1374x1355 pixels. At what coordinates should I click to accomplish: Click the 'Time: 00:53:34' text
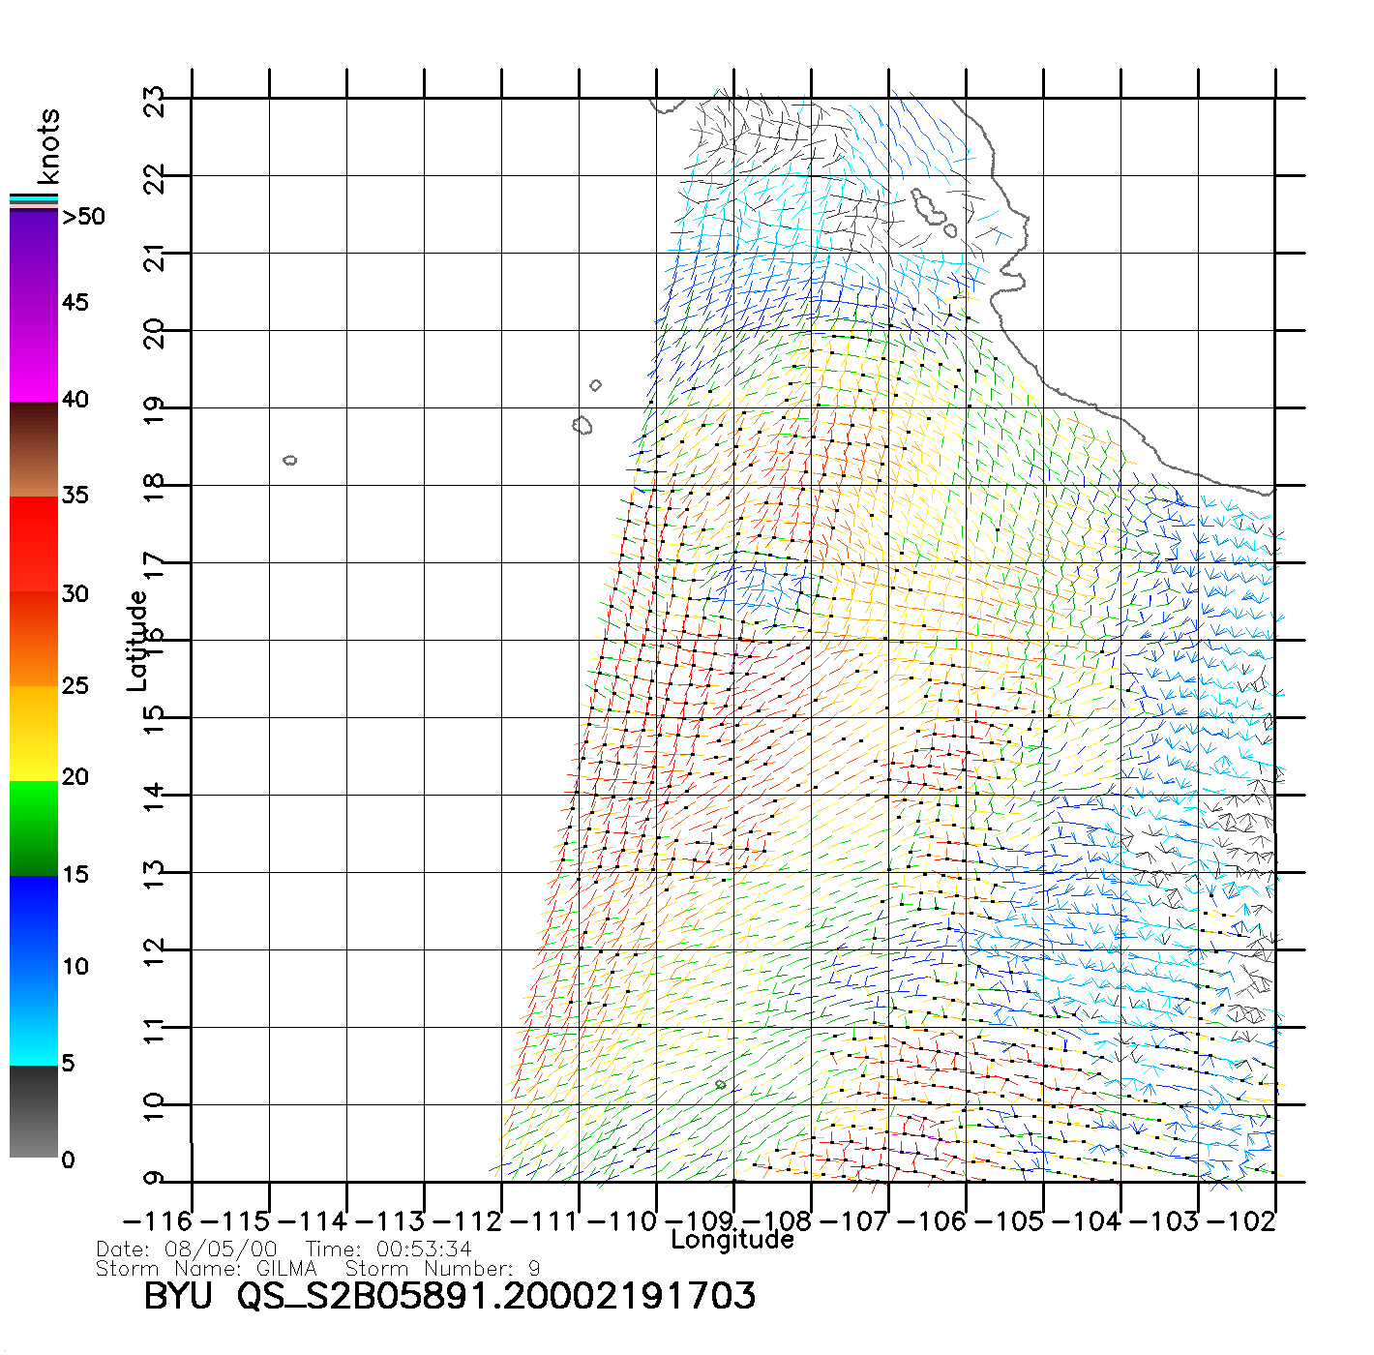pyautogui.click(x=388, y=1249)
